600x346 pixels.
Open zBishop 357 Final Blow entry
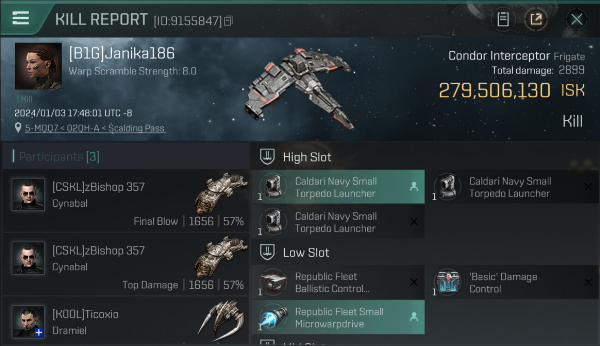tap(126, 201)
